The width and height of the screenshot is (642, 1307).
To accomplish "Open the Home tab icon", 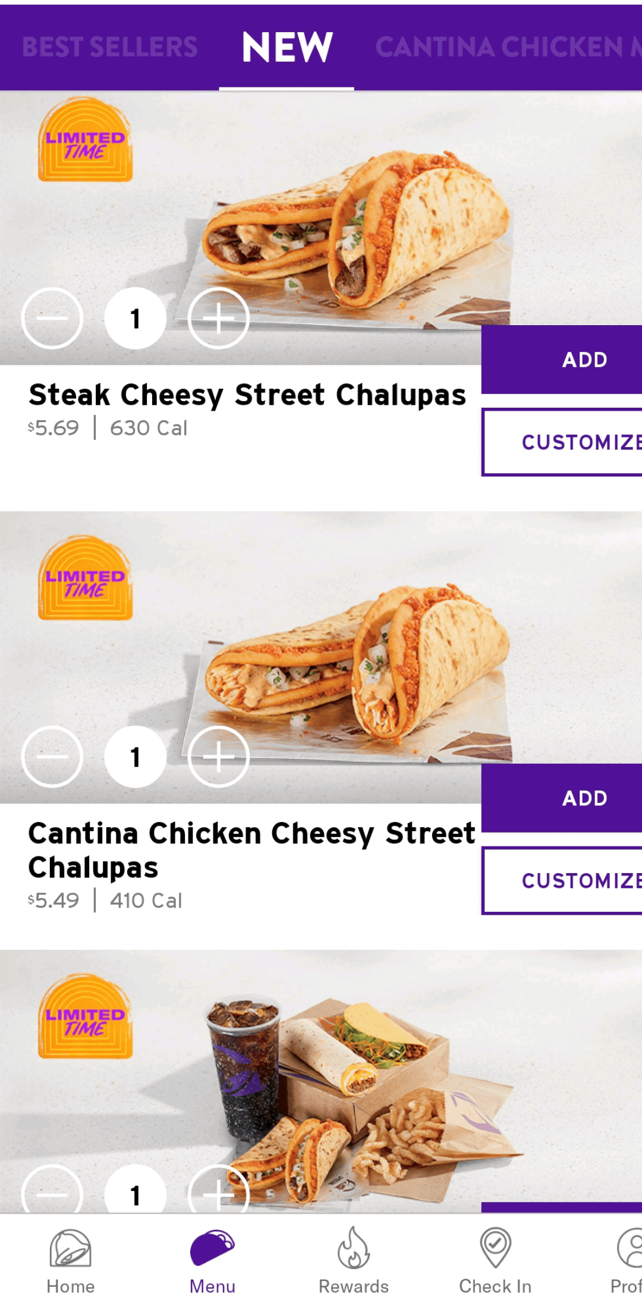I will pos(70,1248).
